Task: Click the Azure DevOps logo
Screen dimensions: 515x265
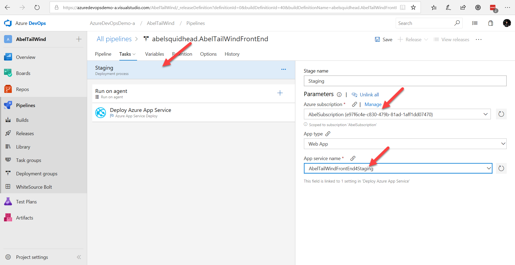Action: click(x=8, y=23)
